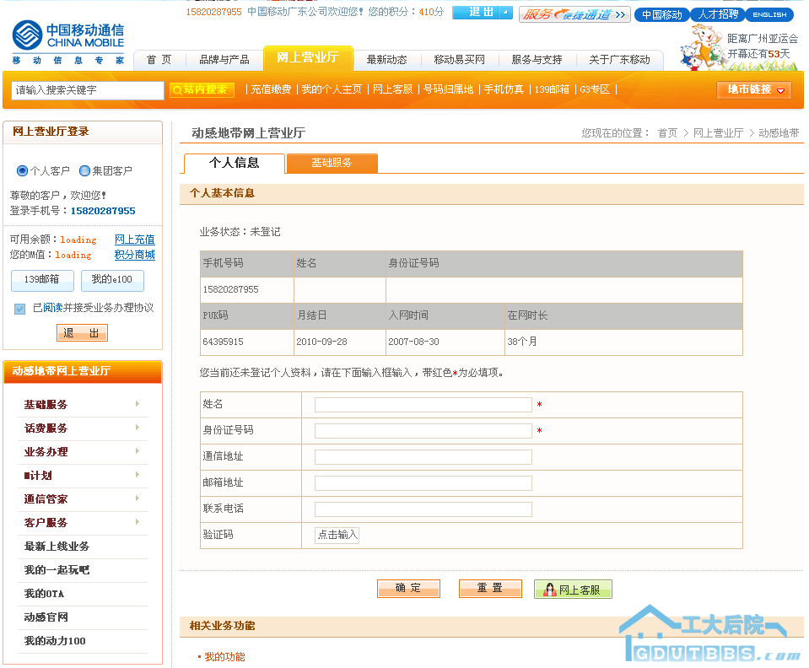
Task: Open the 网上充值 link
Action: pos(135,240)
